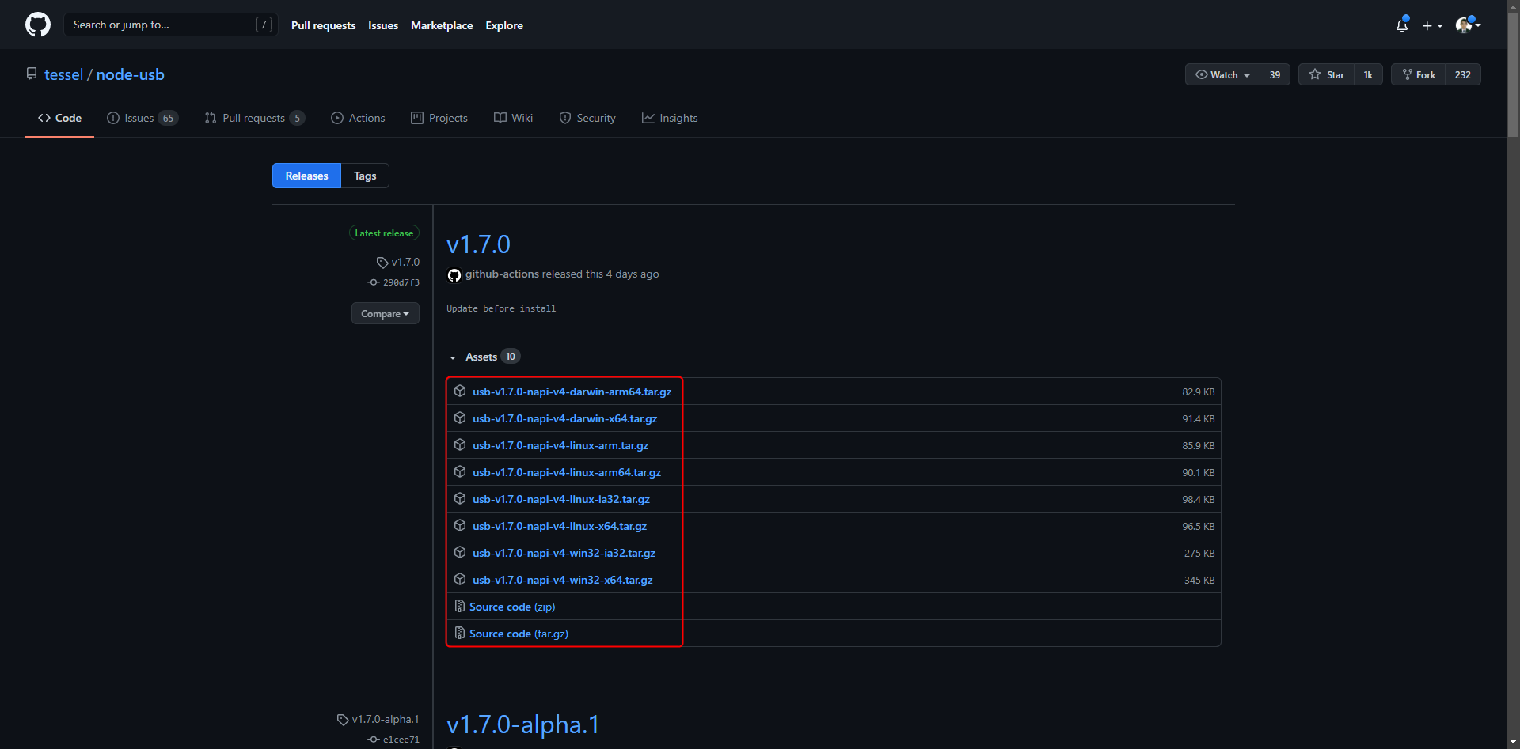
Task: Download linux-ia32 tar.gz asset
Action: [x=561, y=499]
